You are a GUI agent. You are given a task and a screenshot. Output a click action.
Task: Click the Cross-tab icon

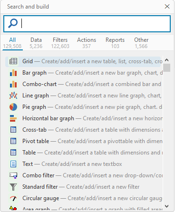[x=13, y=130]
